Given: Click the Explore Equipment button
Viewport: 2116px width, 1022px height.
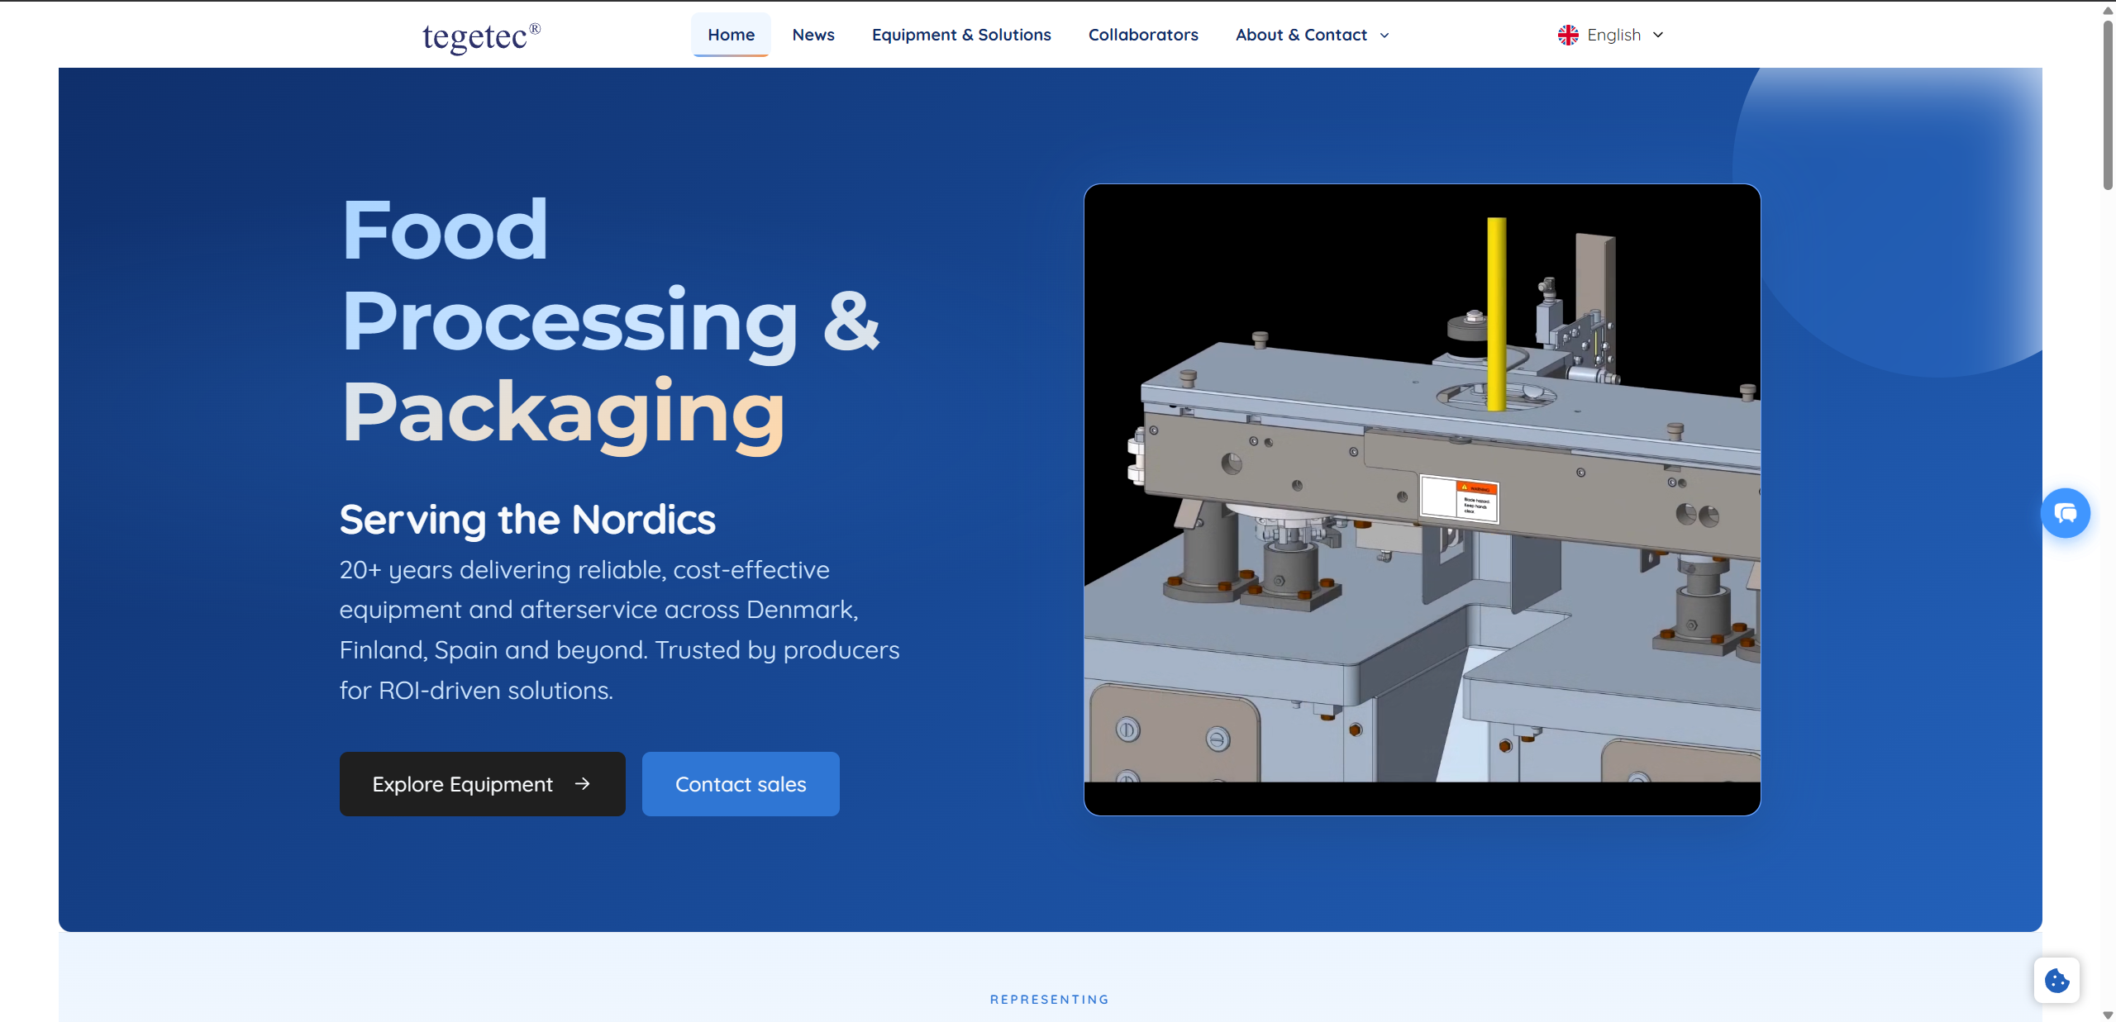Looking at the screenshot, I should tap(483, 784).
